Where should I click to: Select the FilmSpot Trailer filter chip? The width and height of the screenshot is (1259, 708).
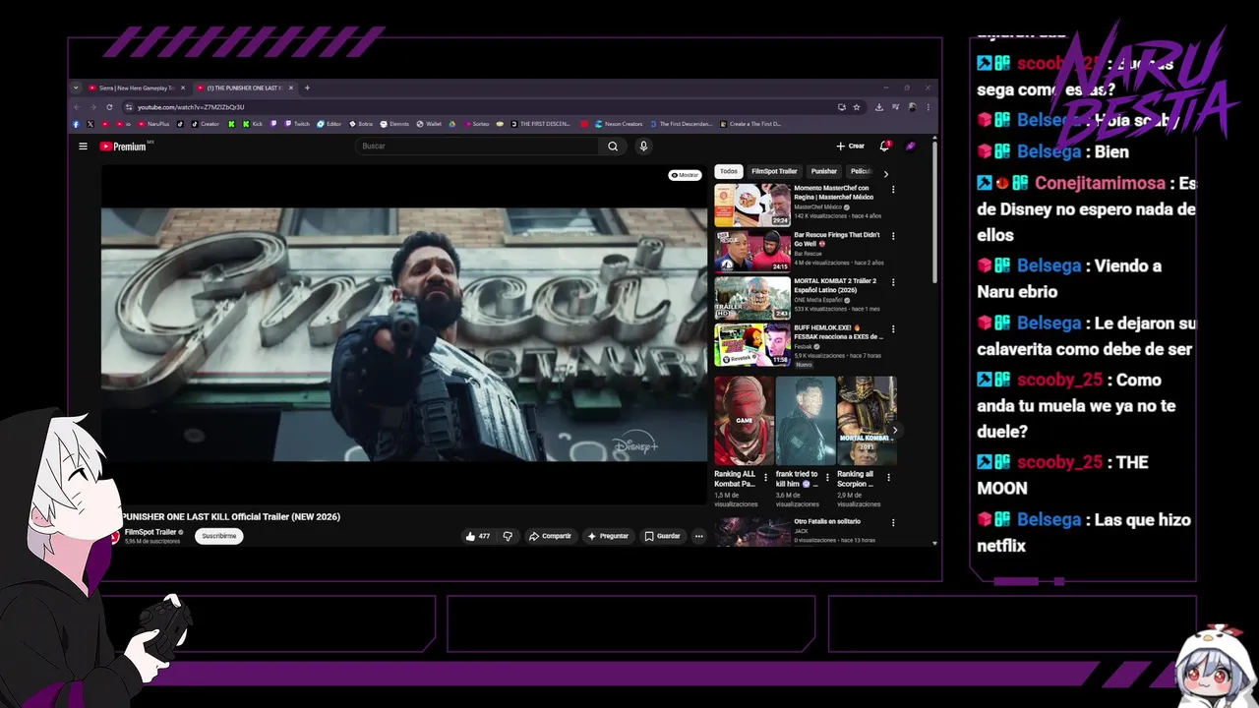[x=774, y=171]
